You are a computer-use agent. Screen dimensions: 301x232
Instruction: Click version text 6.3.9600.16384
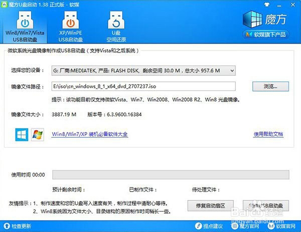click(x=124, y=114)
